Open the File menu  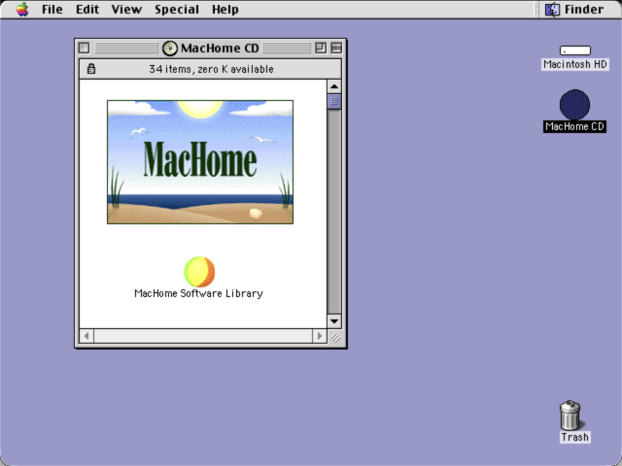coord(52,9)
